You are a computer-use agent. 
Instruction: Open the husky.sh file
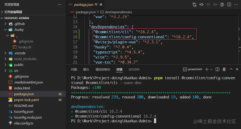point(25,47)
